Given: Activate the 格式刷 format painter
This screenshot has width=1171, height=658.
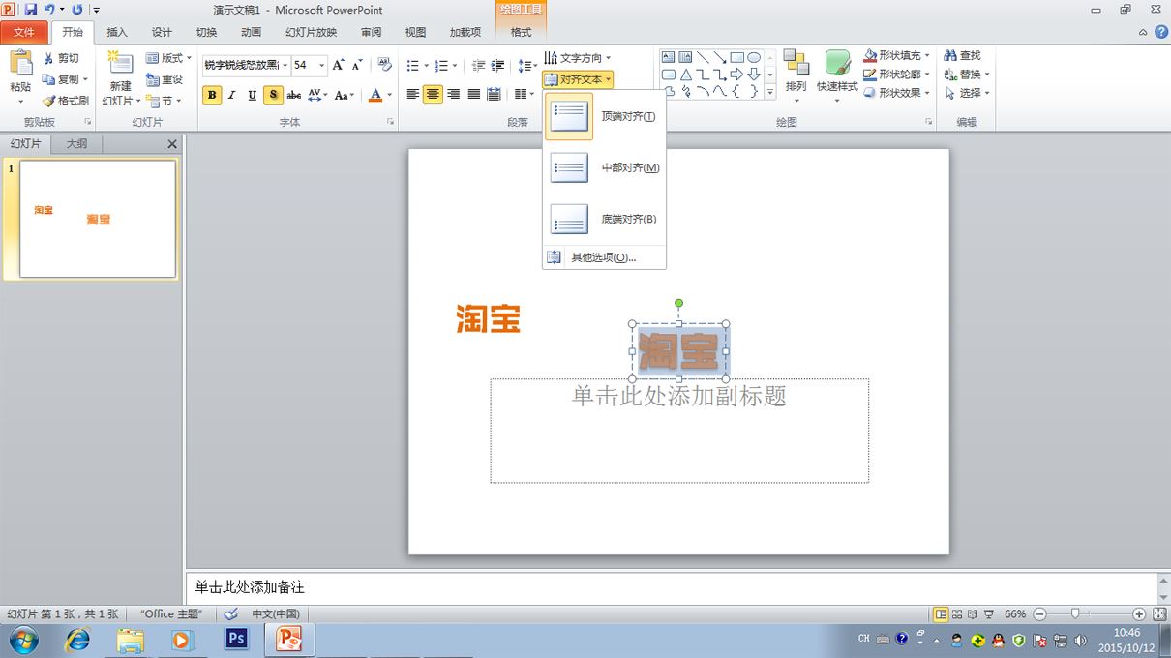Looking at the screenshot, I should tap(66, 101).
